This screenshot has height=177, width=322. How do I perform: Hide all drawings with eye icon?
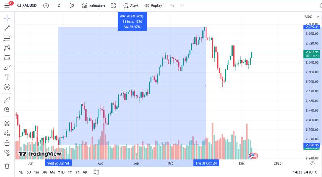[7, 152]
